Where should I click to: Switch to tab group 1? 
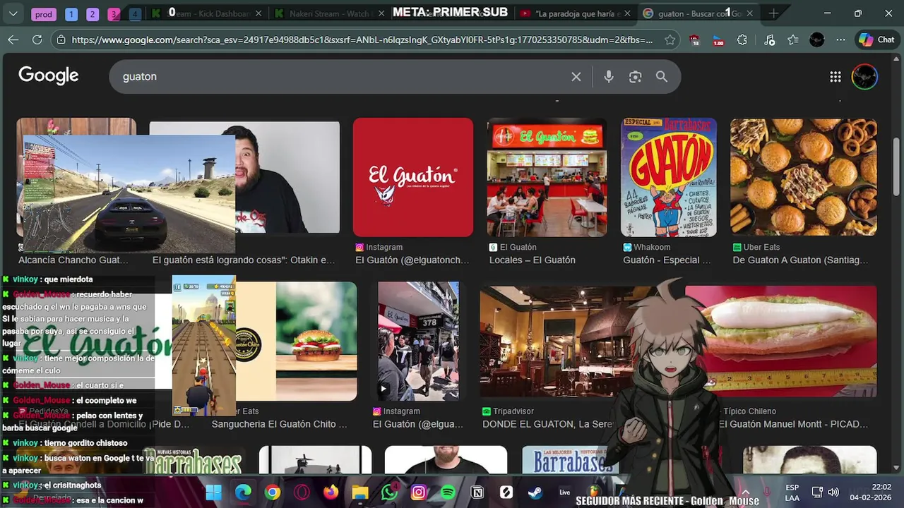(x=71, y=14)
